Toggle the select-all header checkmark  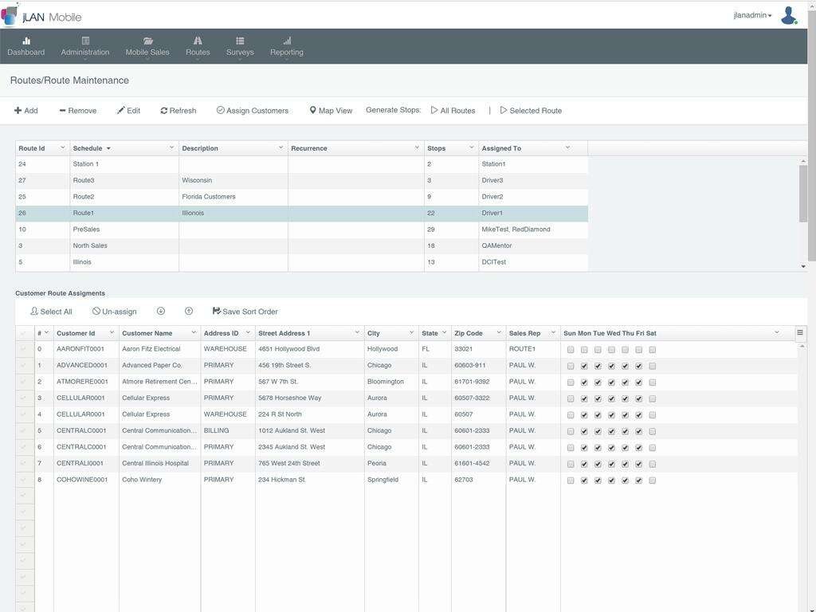[23, 332]
